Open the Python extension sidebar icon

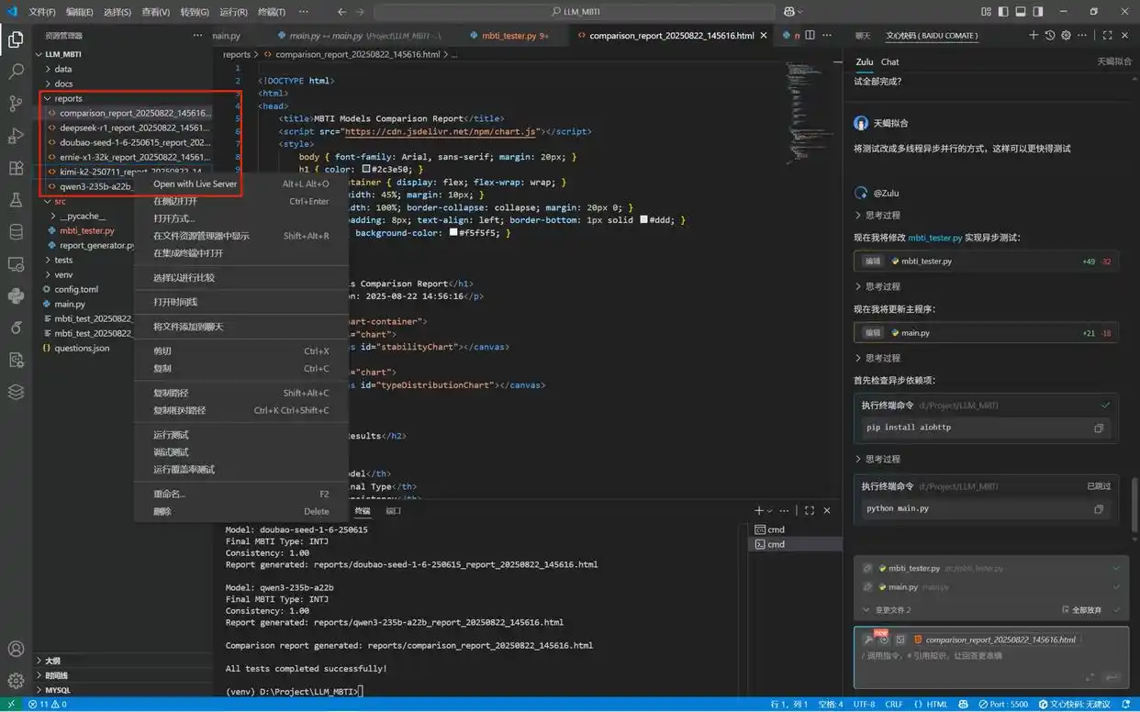(16, 295)
